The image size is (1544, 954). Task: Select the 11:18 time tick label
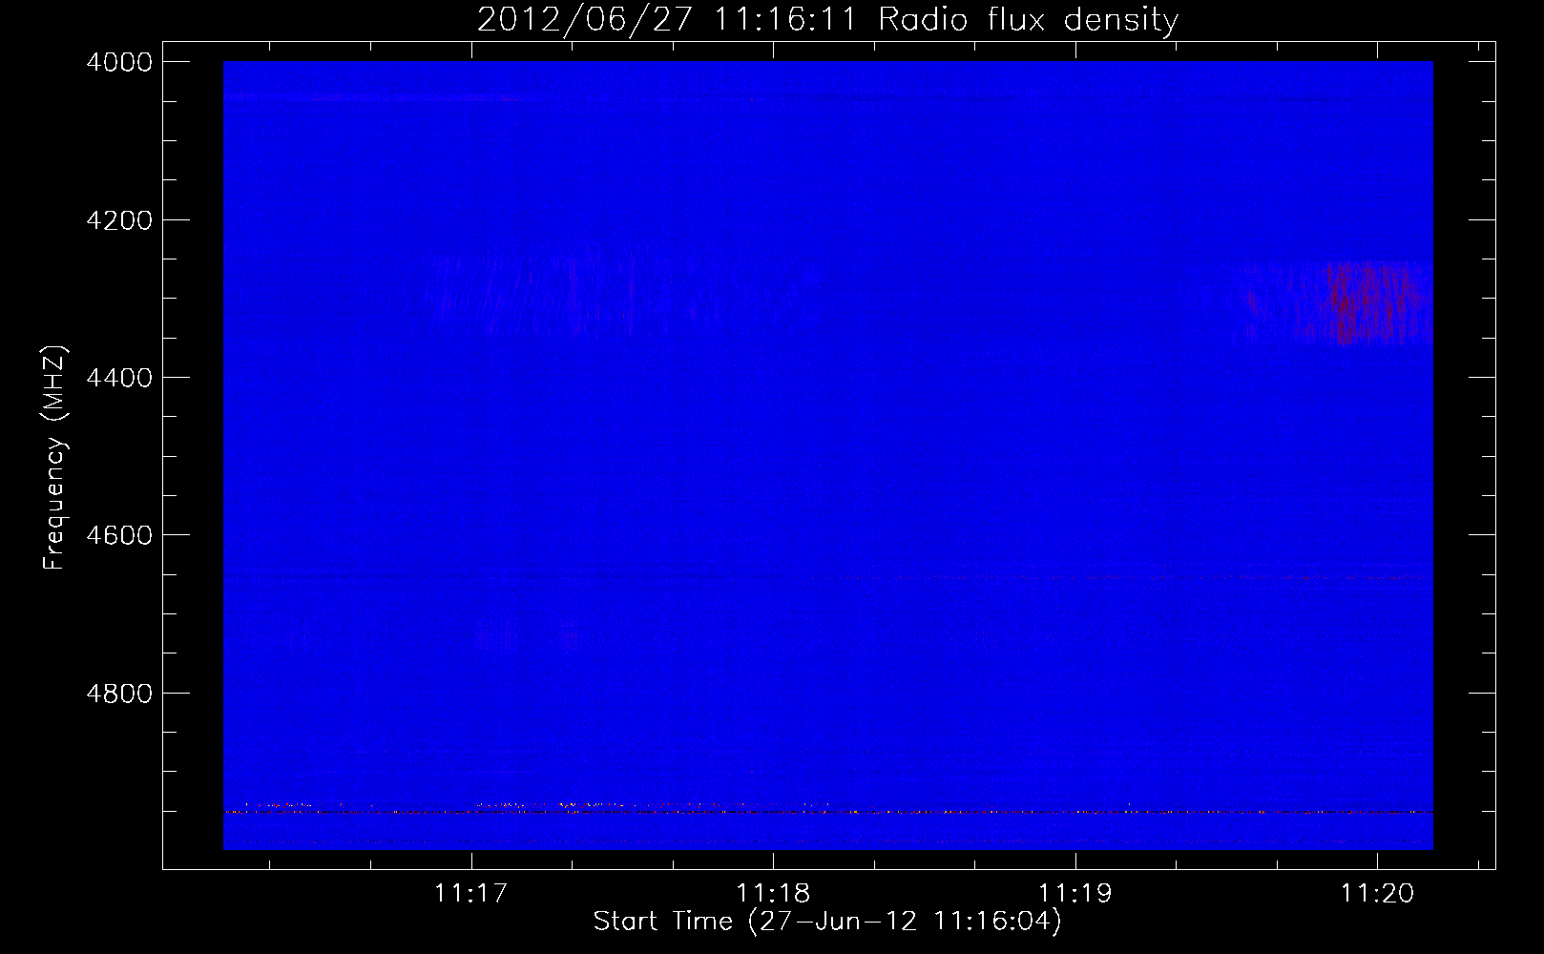773,894
